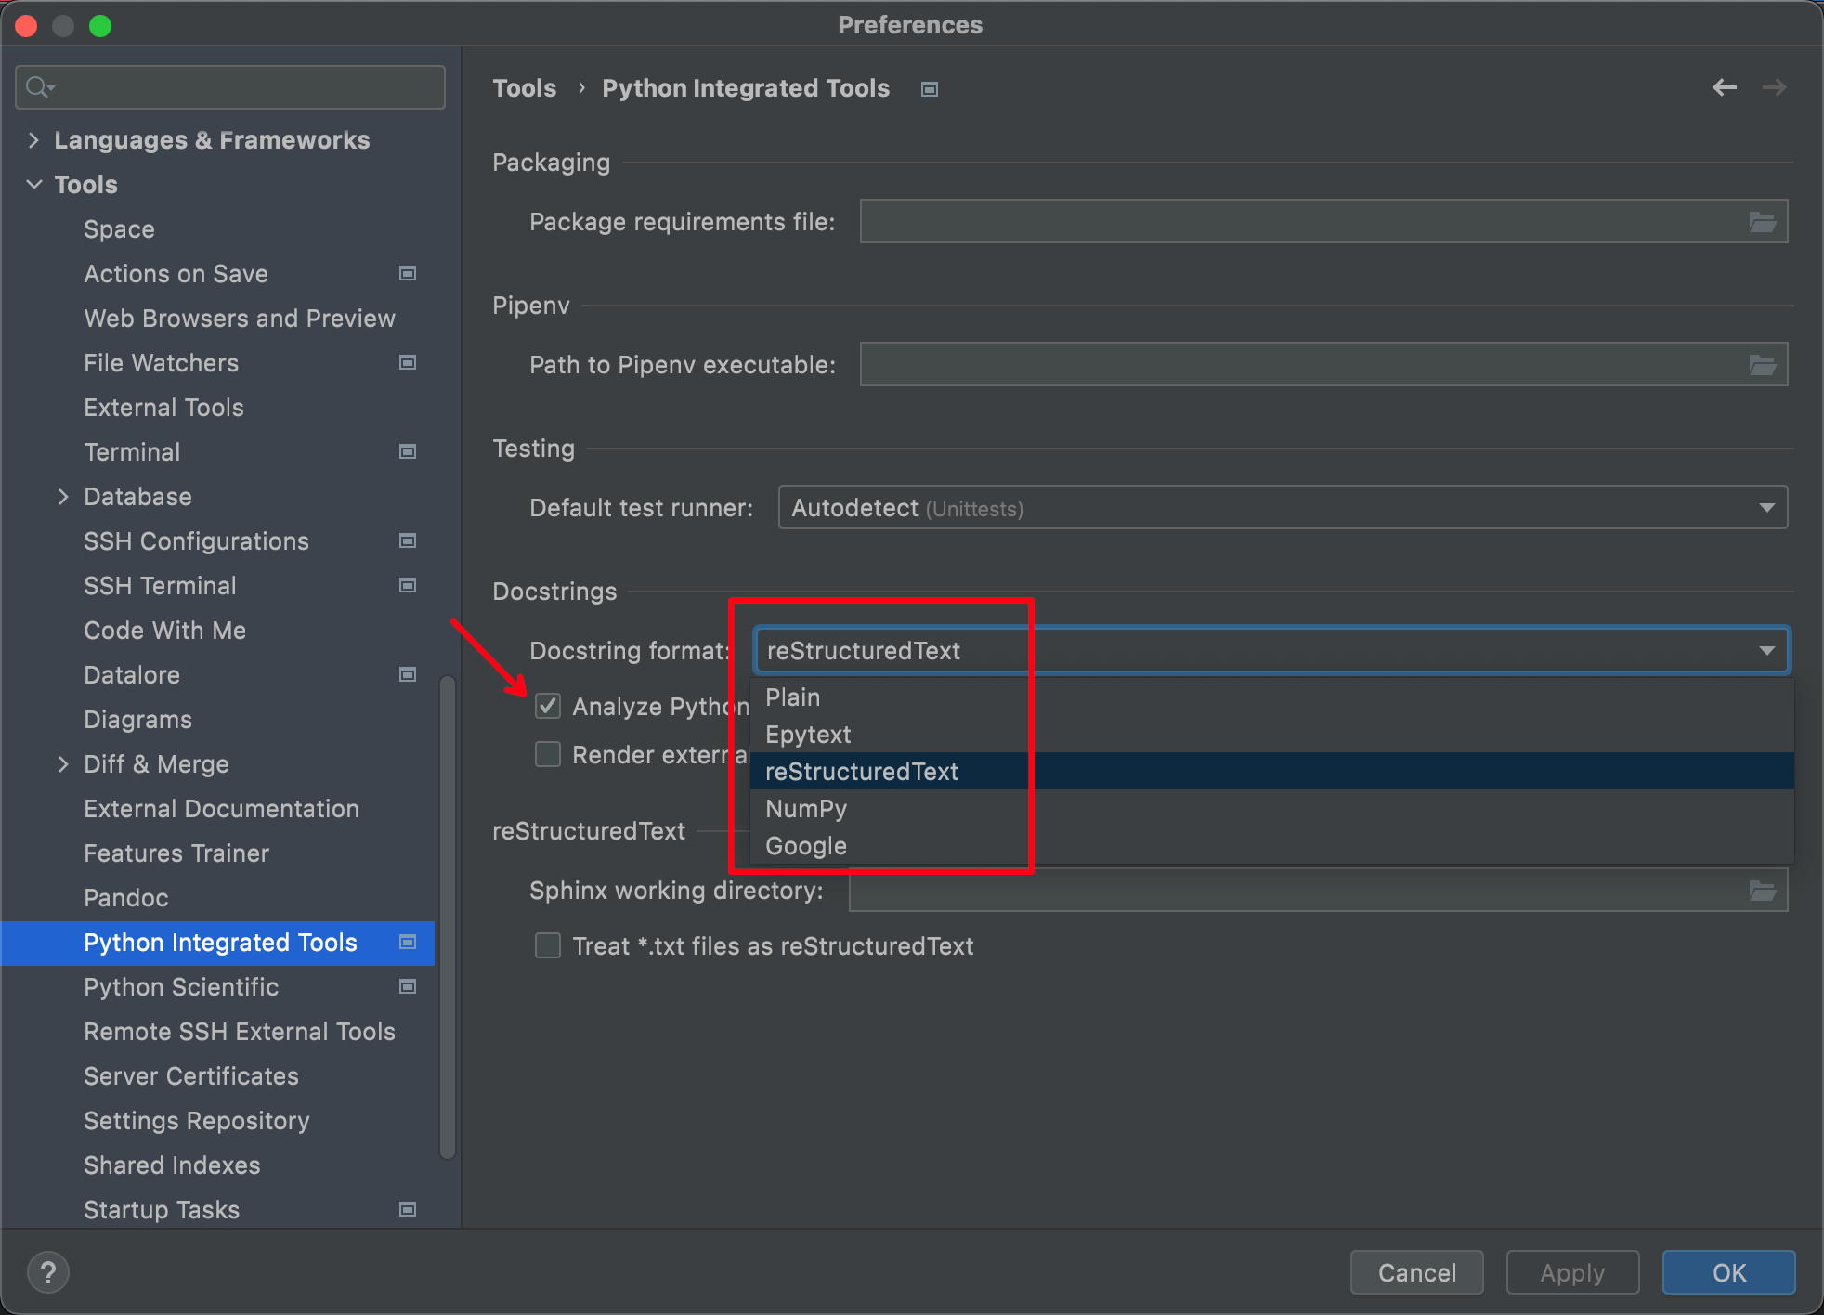
Task: Enable Treat *.txt files as reStructuredText
Action: [548, 945]
